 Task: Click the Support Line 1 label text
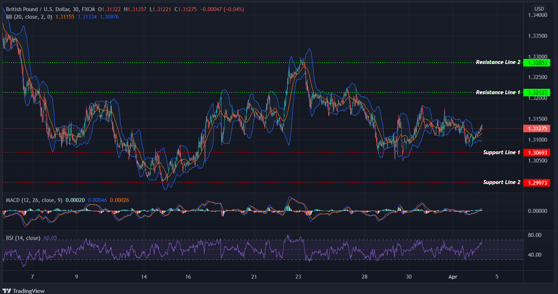pyautogui.click(x=502, y=152)
